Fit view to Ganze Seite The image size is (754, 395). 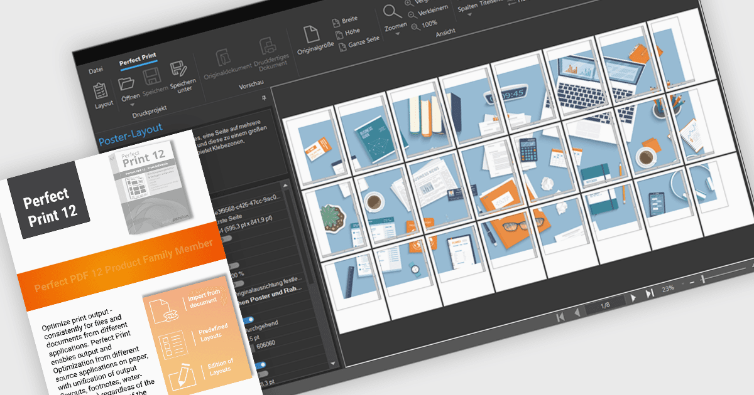(x=359, y=42)
